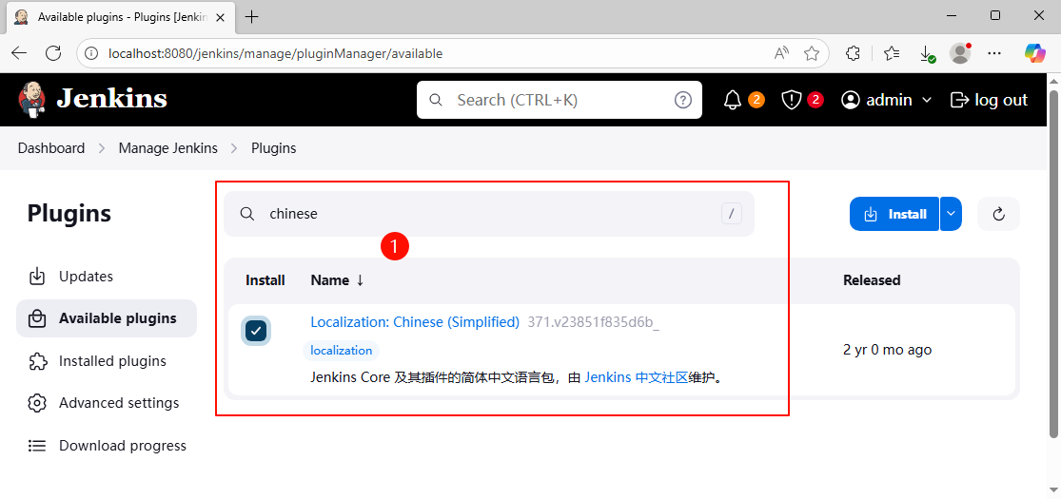Select the Available plugins browser tab
This screenshot has width=1061, height=499.
click(122, 17)
